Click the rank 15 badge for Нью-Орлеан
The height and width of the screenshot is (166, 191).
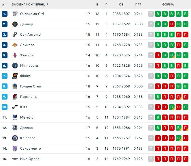click(x=4, y=159)
